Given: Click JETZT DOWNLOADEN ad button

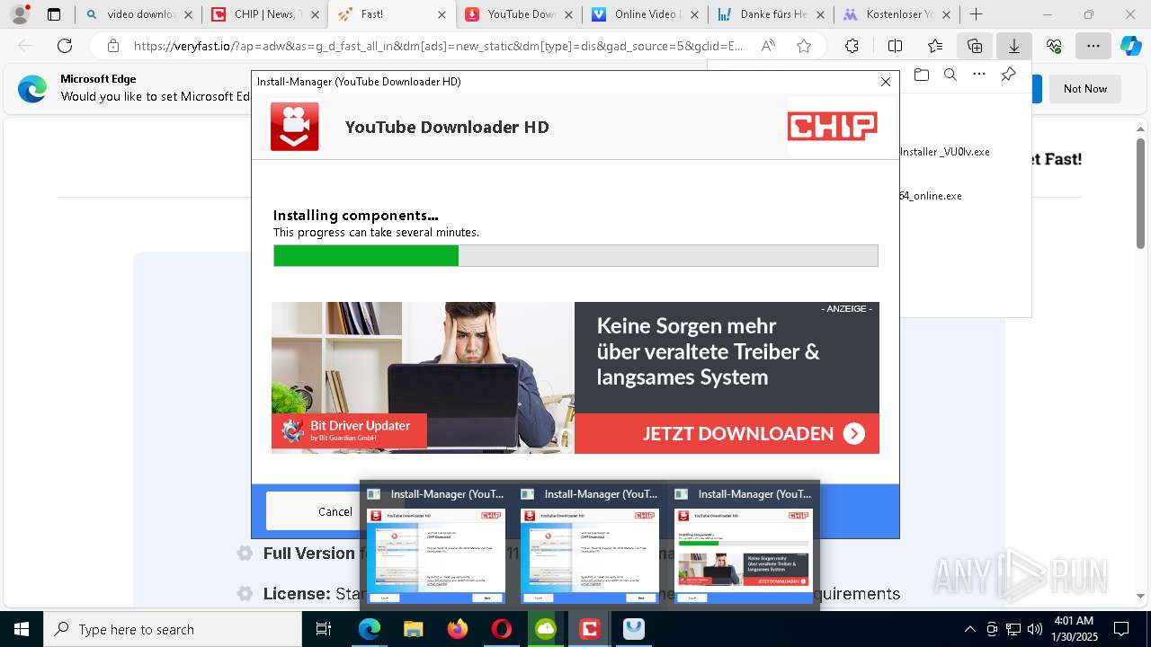Looking at the screenshot, I should 727,433.
